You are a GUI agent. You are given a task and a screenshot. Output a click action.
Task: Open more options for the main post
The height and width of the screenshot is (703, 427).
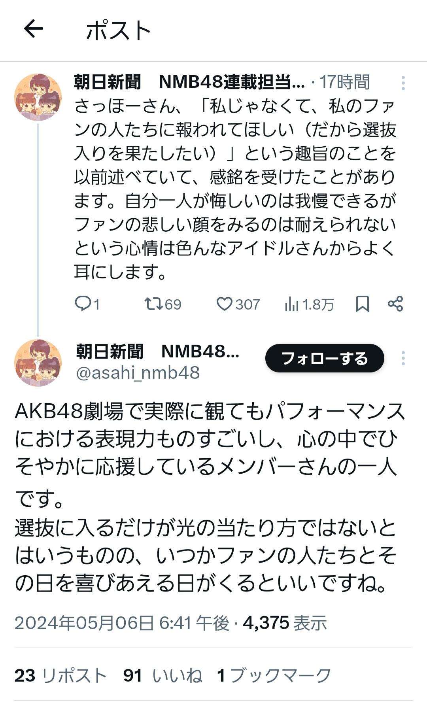click(x=403, y=358)
